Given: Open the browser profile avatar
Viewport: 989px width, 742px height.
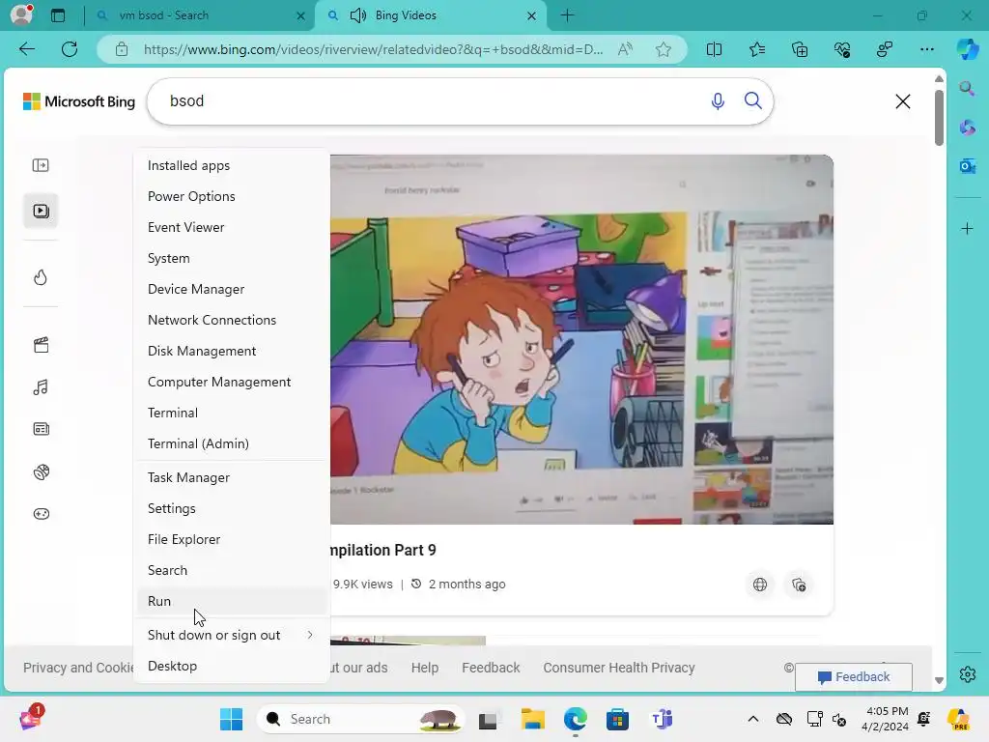Looking at the screenshot, I should pos(22,14).
